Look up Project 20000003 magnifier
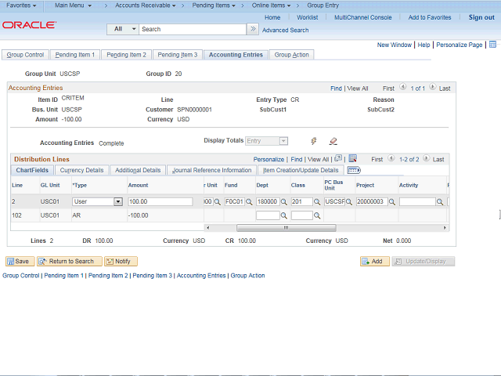Viewport: 501px width, 376px height. pos(392,202)
